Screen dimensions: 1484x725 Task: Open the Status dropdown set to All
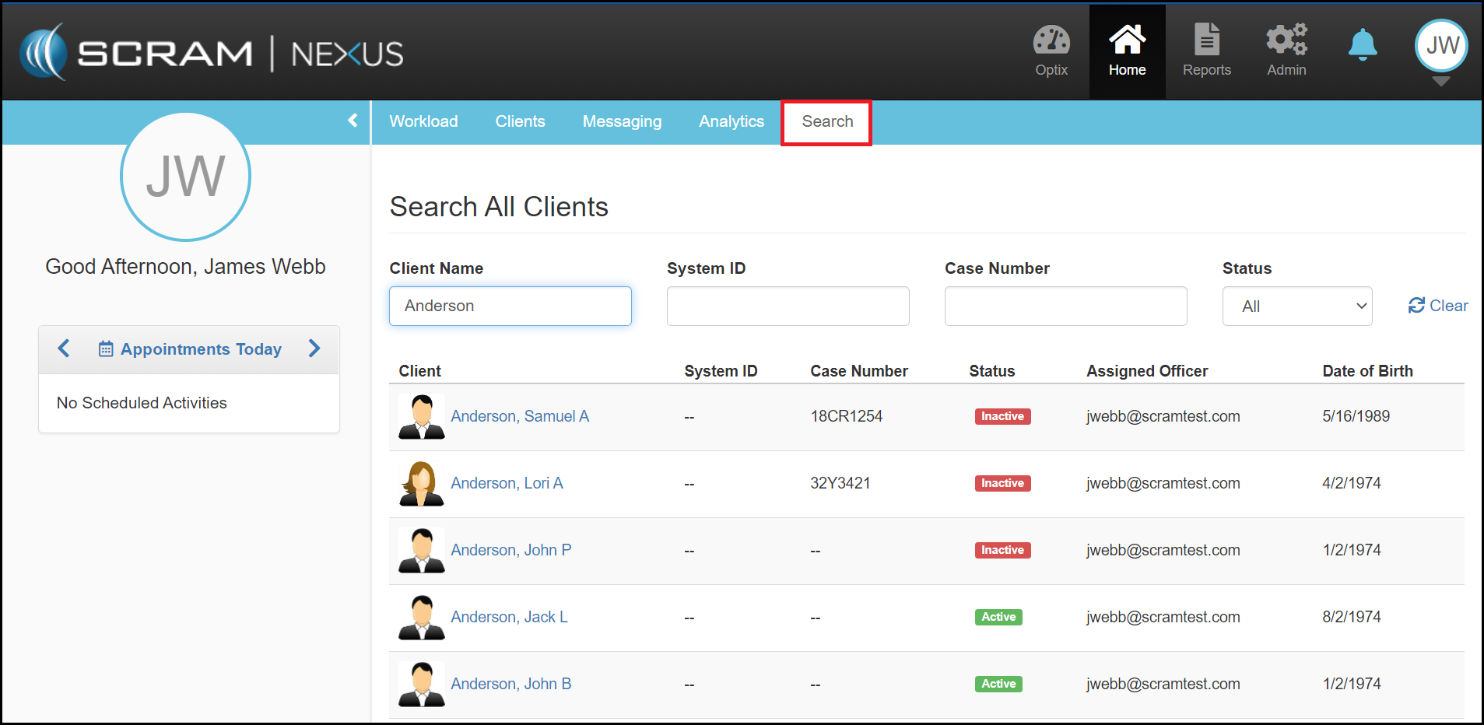click(1296, 306)
